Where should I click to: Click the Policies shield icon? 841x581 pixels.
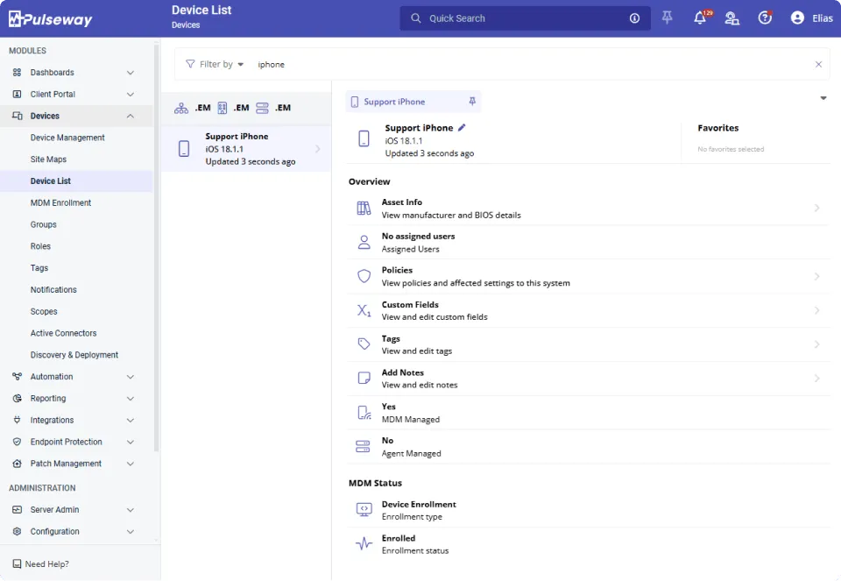pyautogui.click(x=364, y=276)
